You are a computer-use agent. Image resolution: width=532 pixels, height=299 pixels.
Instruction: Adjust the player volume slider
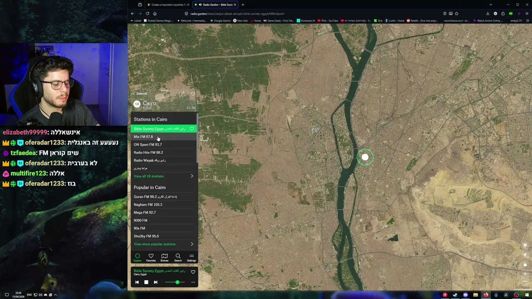[x=175, y=282]
